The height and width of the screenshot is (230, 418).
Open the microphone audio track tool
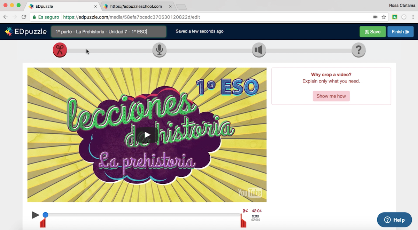[x=159, y=50]
